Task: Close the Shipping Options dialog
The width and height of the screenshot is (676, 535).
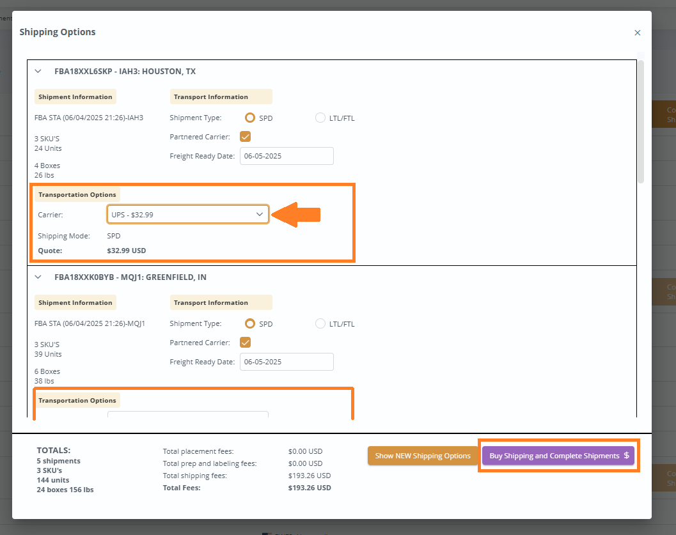Action: point(638,33)
